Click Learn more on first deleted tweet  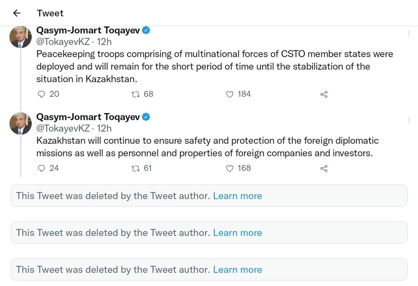coord(238,196)
